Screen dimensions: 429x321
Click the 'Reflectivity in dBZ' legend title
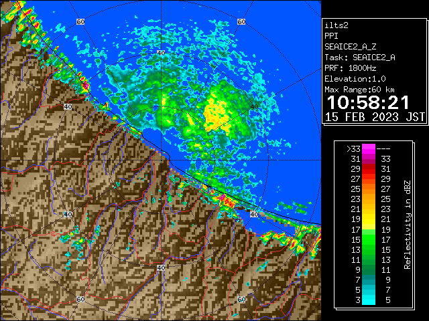pyautogui.click(x=408, y=225)
